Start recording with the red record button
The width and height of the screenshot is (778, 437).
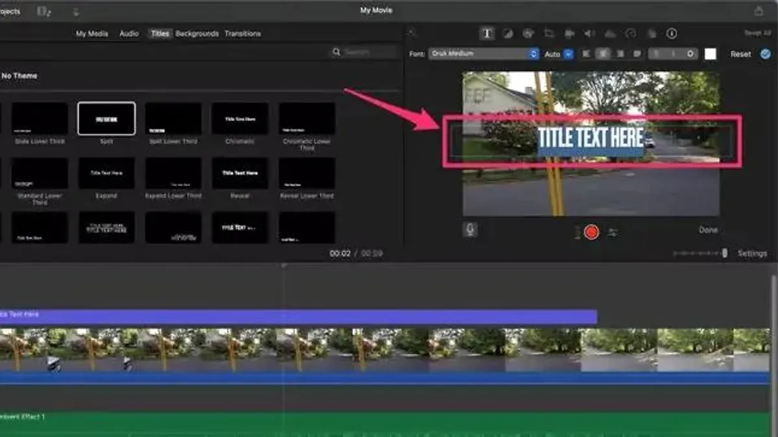[591, 232]
